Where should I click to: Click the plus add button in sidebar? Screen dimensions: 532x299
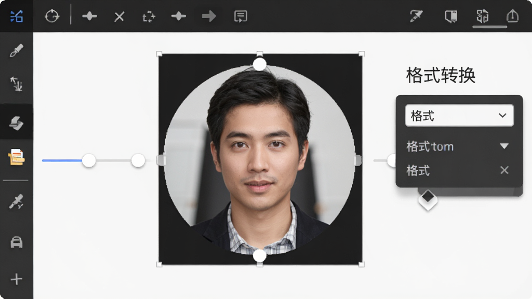[x=16, y=279]
